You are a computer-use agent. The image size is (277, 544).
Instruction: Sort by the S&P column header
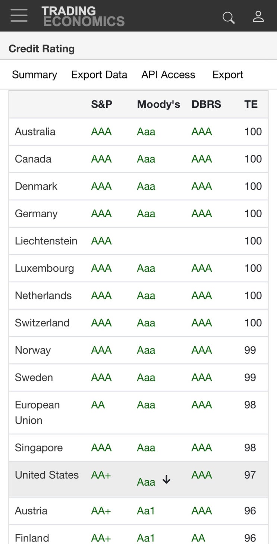click(x=101, y=104)
